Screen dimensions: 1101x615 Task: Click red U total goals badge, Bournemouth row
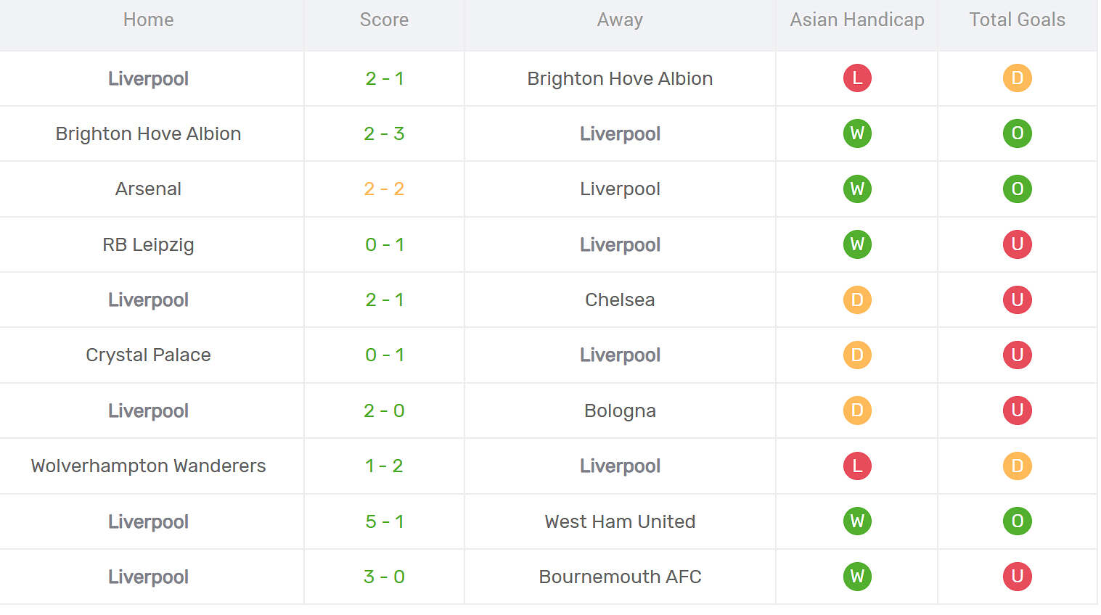coord(1017,577)
